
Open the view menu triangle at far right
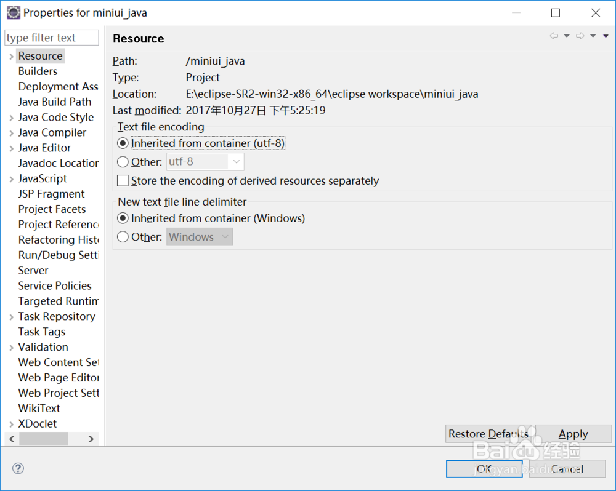(606, 36)
